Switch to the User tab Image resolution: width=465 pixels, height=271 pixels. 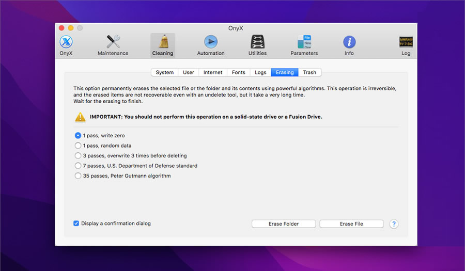click(x=188, y=72)
